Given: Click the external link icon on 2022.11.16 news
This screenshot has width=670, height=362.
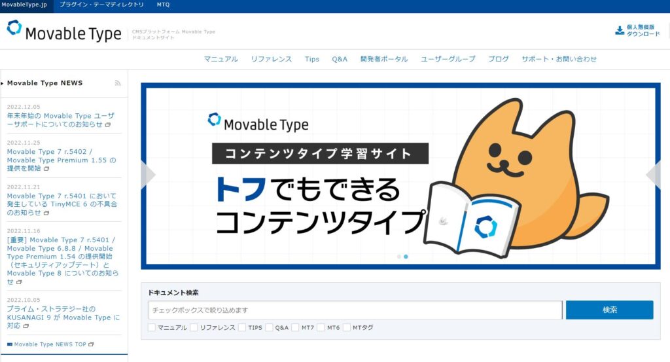Looking at the screenshot, I should click(x=19, y=282).
